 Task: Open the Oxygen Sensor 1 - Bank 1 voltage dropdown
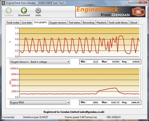(40, 62)
